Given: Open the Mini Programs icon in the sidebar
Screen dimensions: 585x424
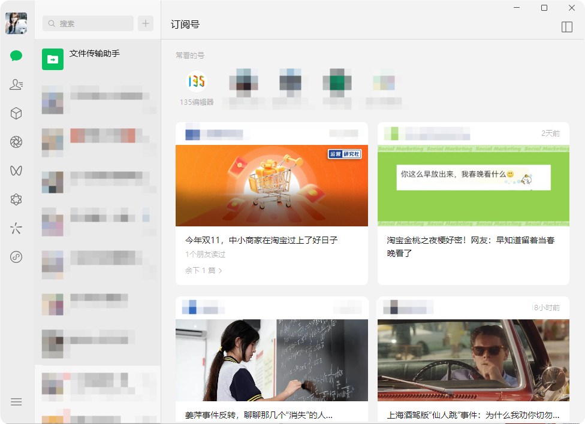Looking at the screenshot, I should (x=16, y=257).
